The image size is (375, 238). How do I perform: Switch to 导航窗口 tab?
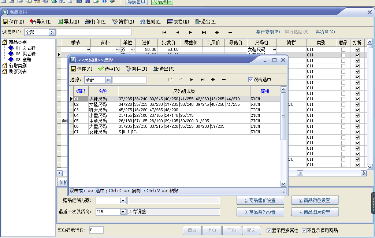(x=136, y=2)
